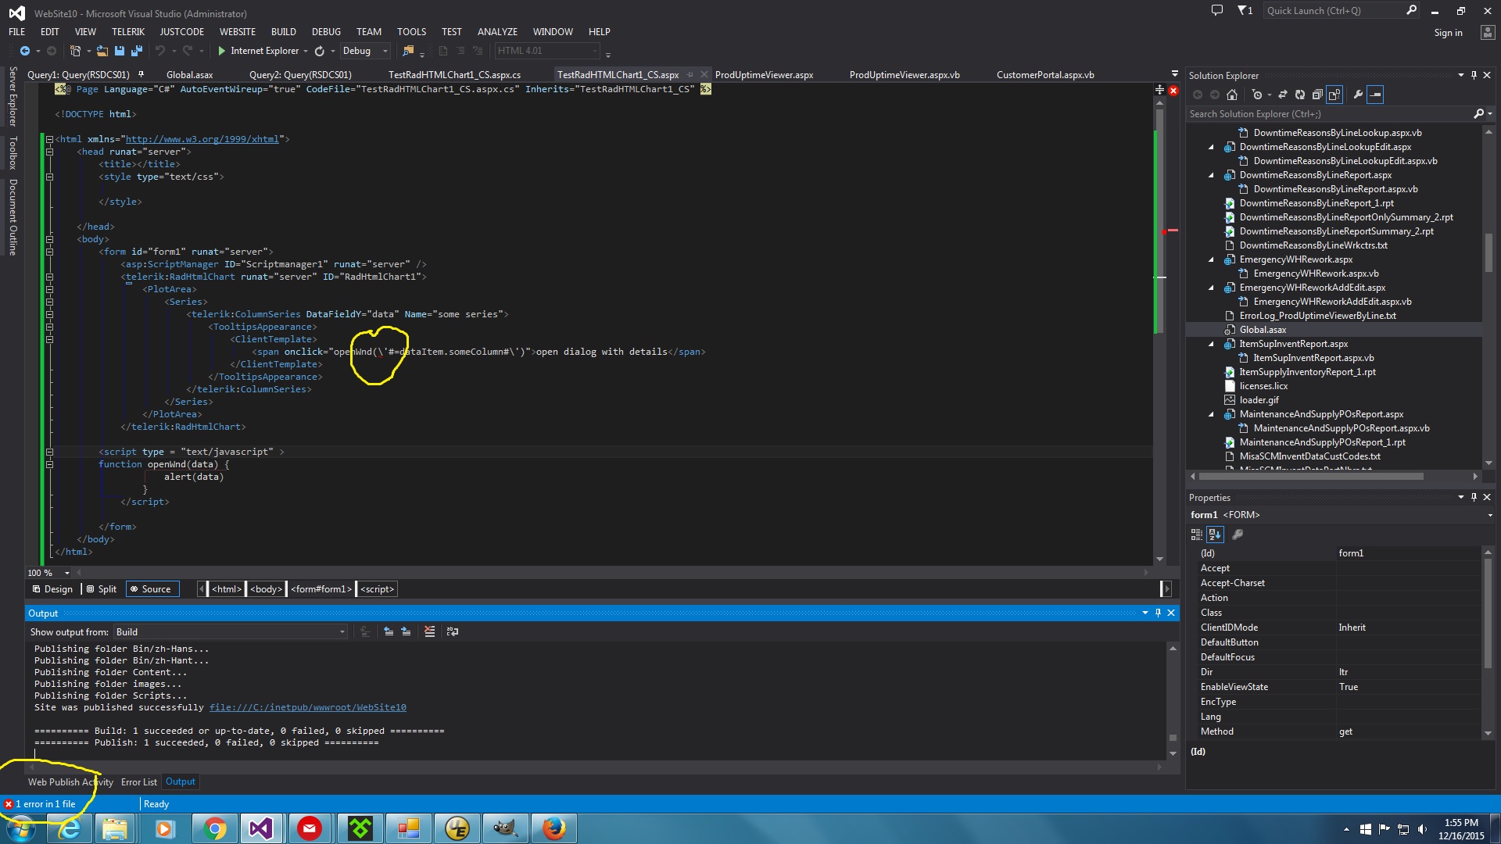Switch to the ProdUptimeViewer.aspx tab

click(764, 75)
